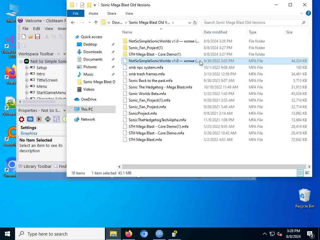Open the Window properties icon in Properties panel
The image size is (320, 240).
pos(30,119)
